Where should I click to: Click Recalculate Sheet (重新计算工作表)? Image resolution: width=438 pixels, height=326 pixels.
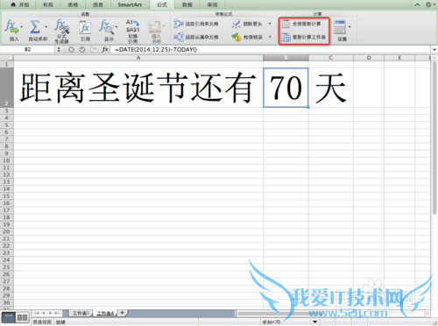[304, 37]
